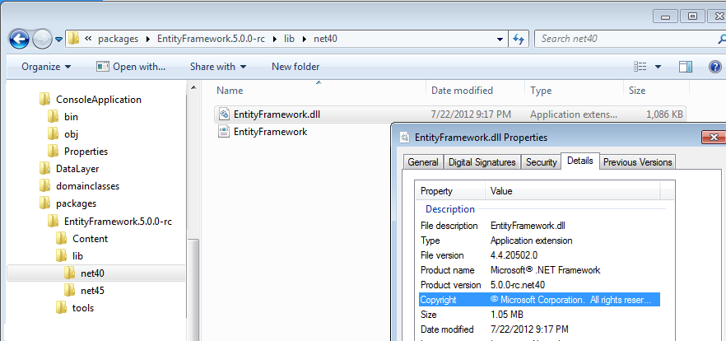
Task: Click the refresh icon beside address bar
Action: pos(519,39)
